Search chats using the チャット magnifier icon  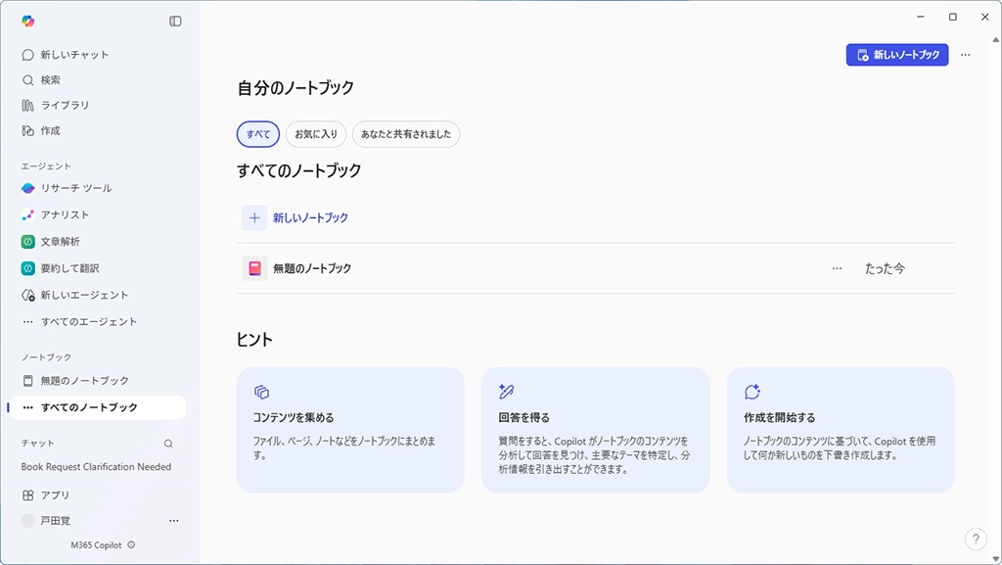coord(168,444)
